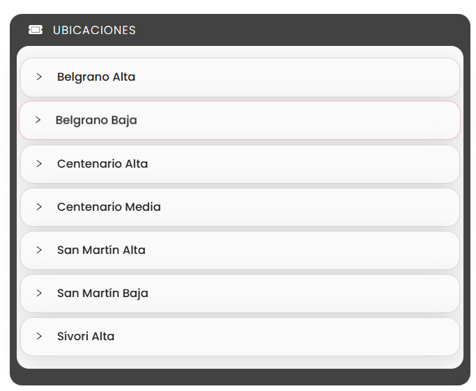Expand Belgrano Alta chevron arrow
The image size is (476, 391).
[39, 77]
